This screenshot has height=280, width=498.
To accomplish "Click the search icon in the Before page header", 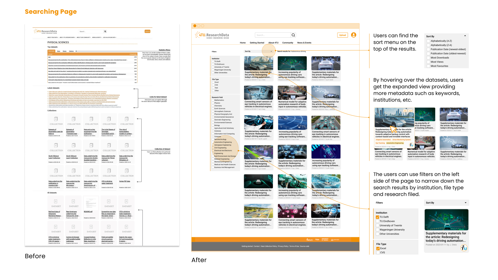I will 105,31.
